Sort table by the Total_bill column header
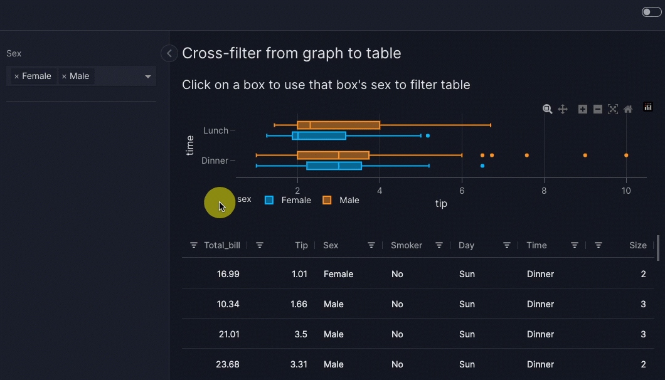This screenshot has height=380, width=665. point(221,245)
